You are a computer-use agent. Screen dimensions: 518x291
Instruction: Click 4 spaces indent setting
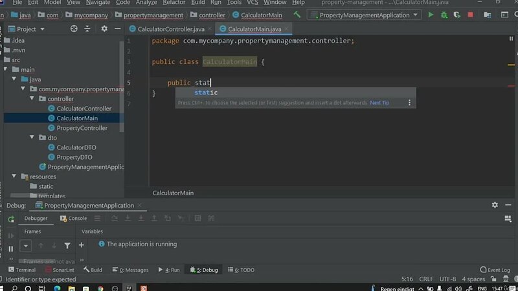(473, 279)
